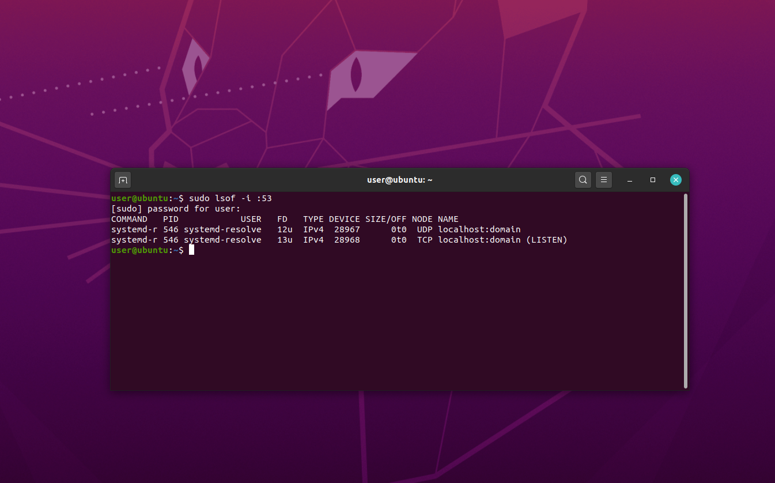Click the block cursor at the prompt

pos(191,250)
